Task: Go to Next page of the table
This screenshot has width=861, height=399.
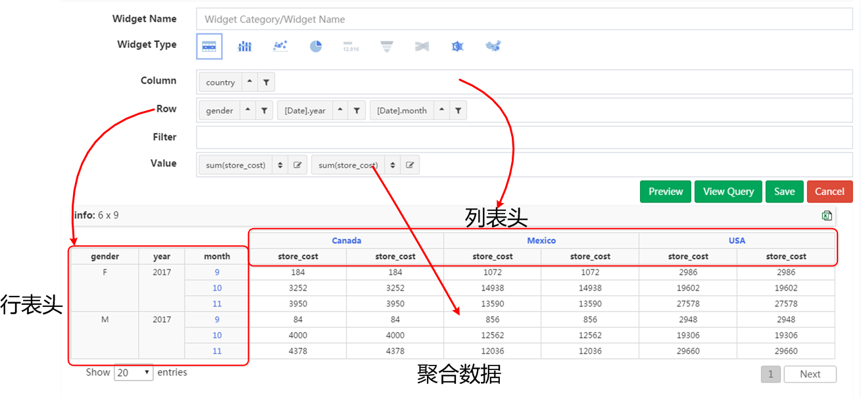Action: (810, 374)
